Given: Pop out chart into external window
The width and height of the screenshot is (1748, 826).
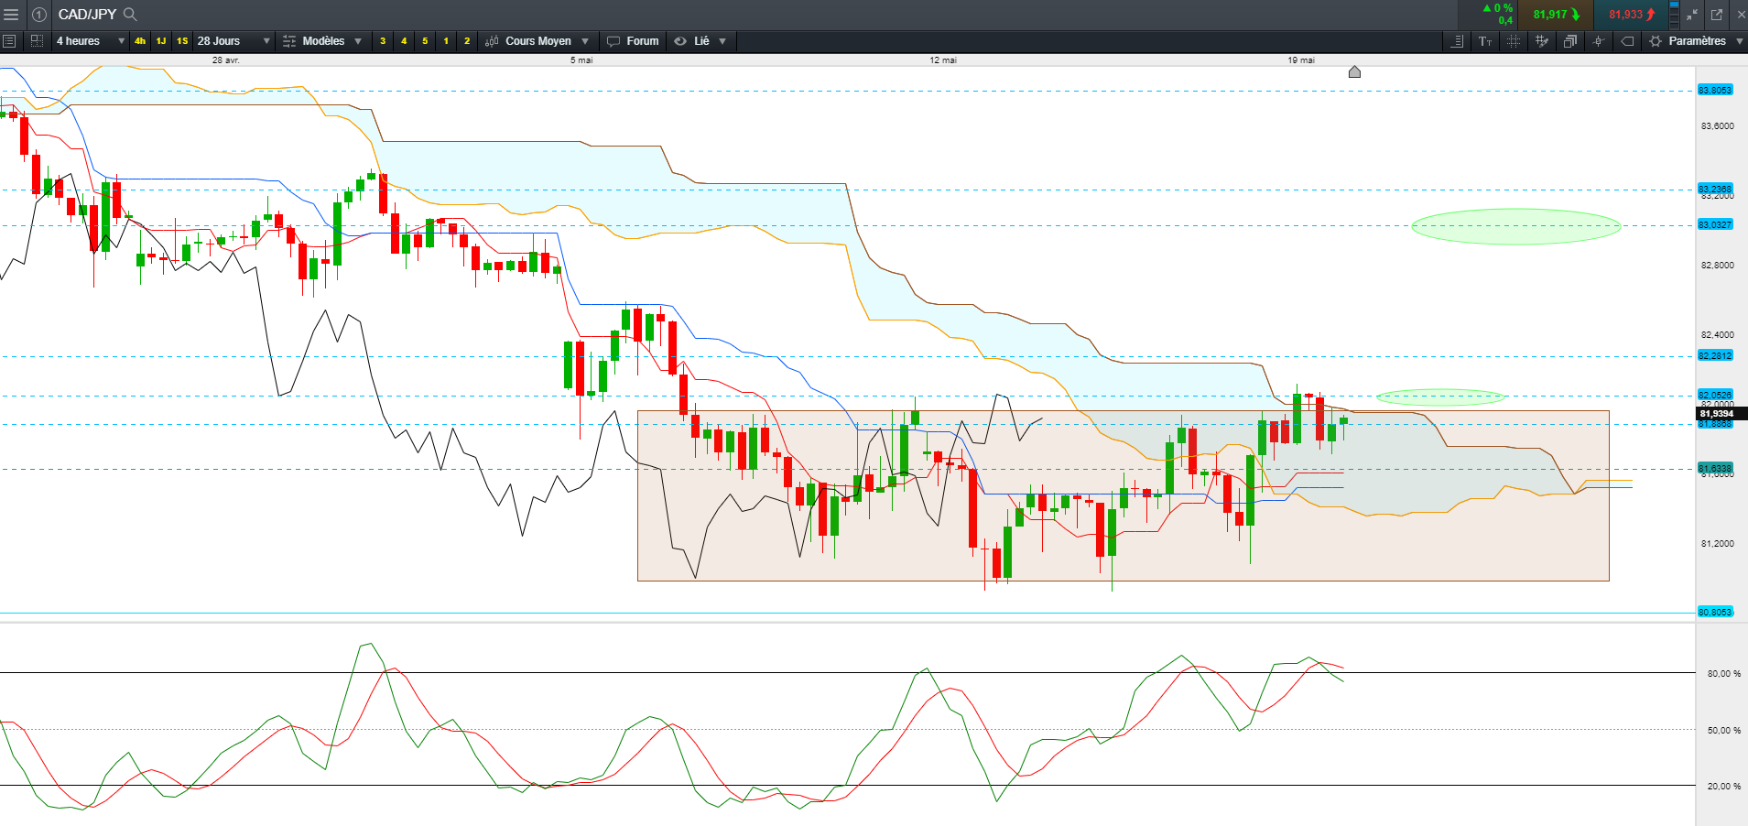Looking at the screenshot, I should point(1717,15).
